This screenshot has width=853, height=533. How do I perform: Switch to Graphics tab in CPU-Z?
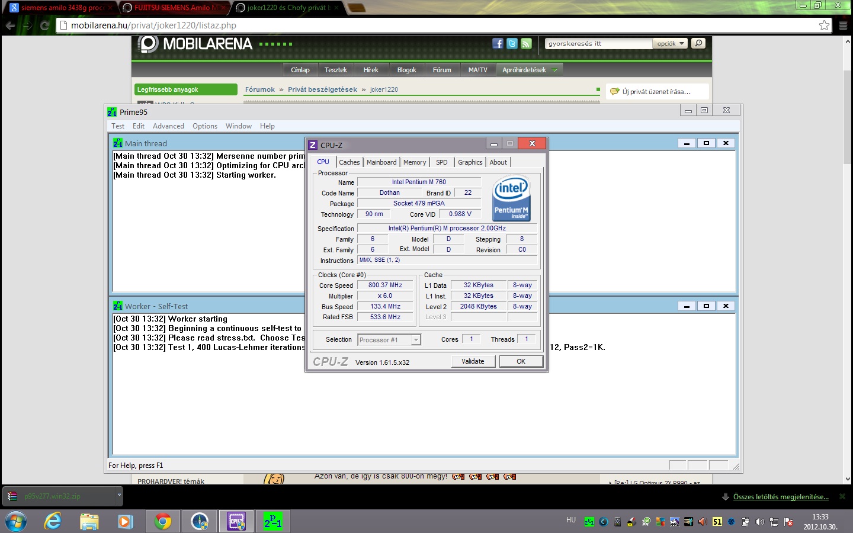coord(470,162)
